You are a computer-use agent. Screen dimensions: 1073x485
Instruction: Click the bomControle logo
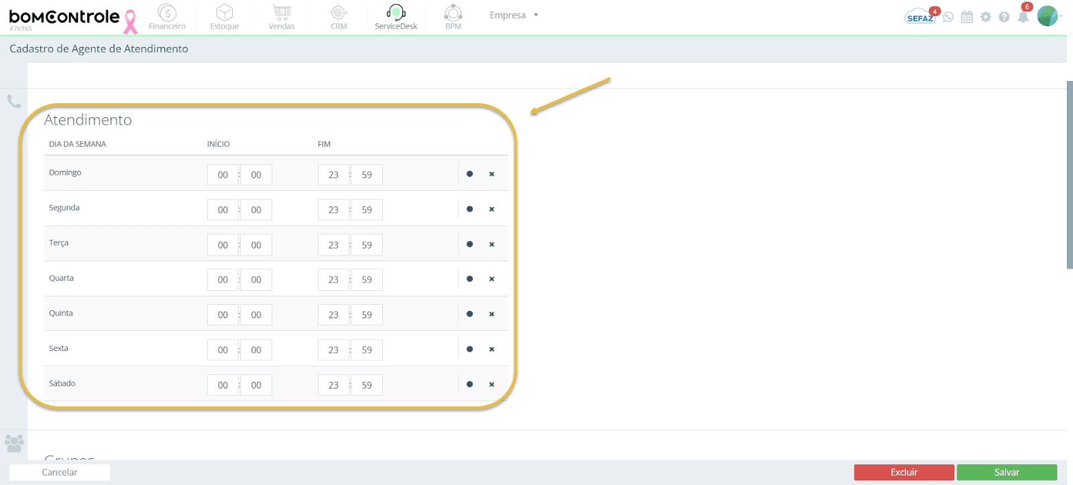[x=64, y=17]
